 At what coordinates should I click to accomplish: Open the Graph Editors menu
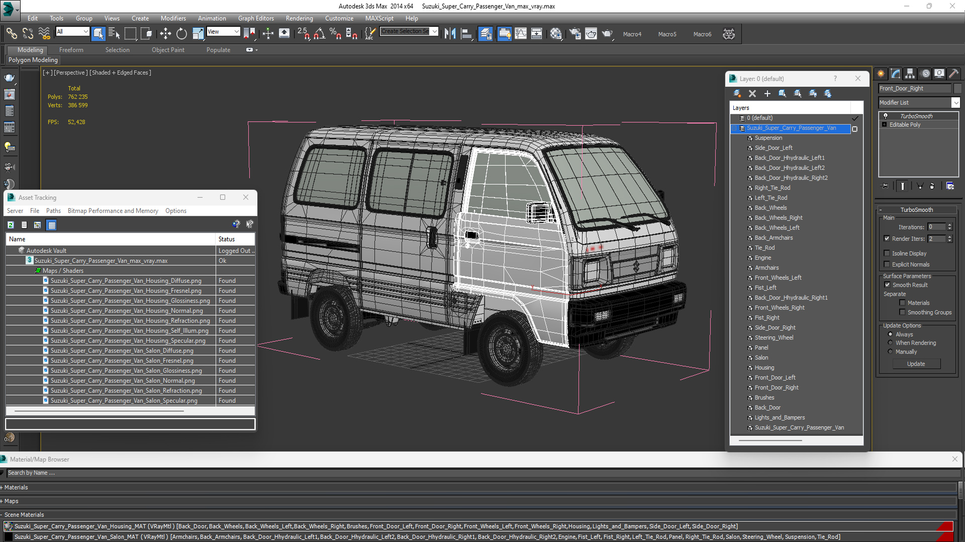[256, 18]
